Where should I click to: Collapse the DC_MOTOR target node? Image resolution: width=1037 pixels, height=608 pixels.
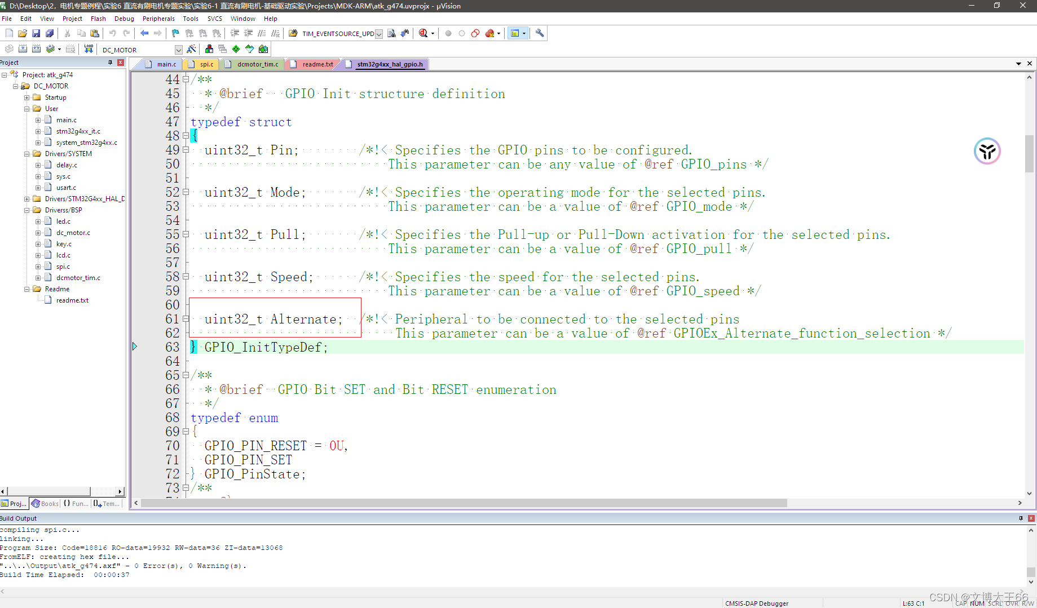click(x=16, y=86)
